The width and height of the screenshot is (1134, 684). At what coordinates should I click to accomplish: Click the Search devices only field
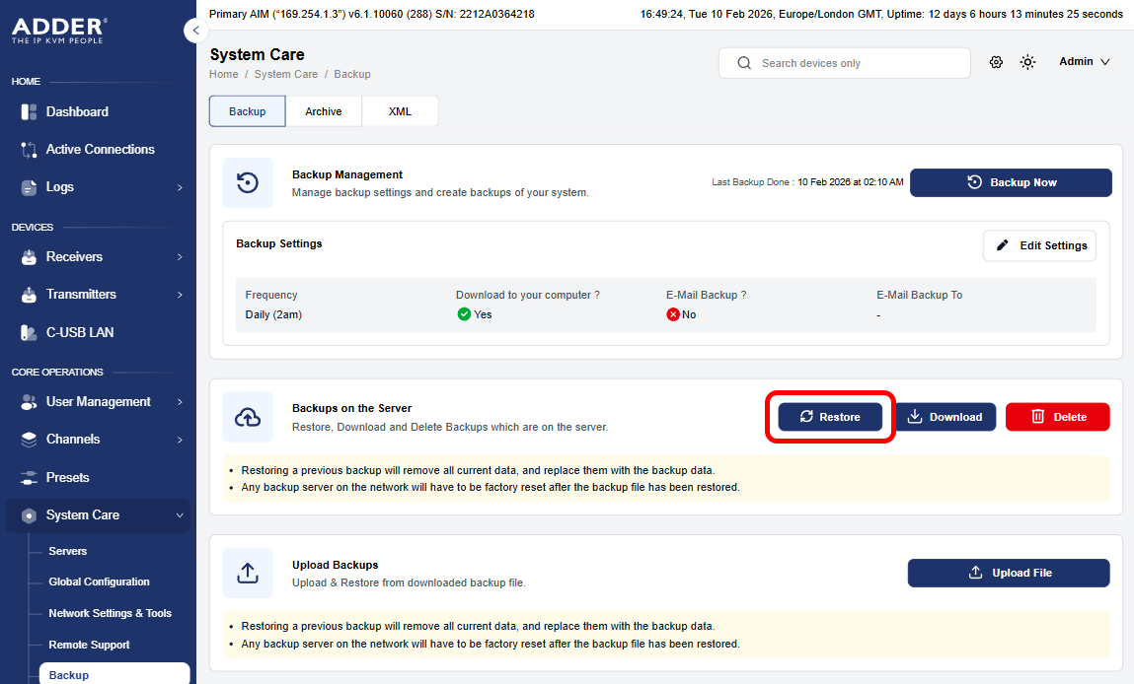pos(844,63)
